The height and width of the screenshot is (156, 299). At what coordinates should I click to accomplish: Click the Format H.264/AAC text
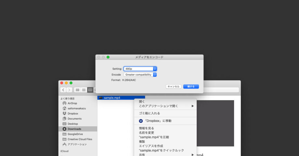pyautogui.click(x=123, y=80)
